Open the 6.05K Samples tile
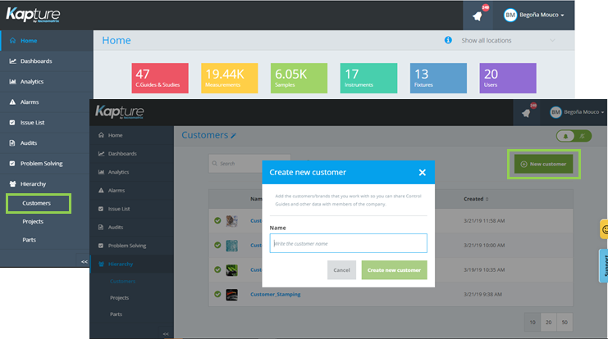This screenshot has width=608, height=339. click(299, 78)
